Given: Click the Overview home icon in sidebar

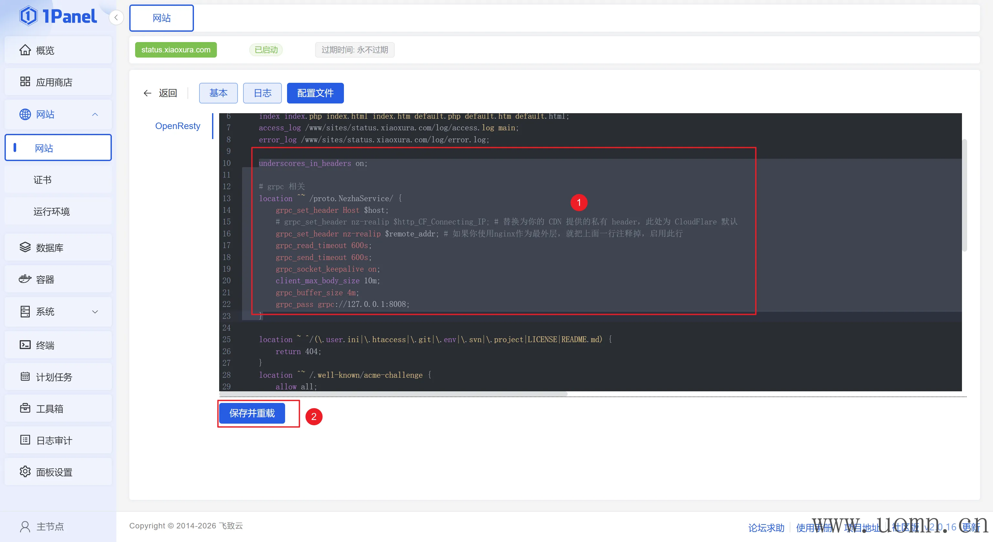Looking at the screenshot, I should pyautogui.click(x=25, y=50).
